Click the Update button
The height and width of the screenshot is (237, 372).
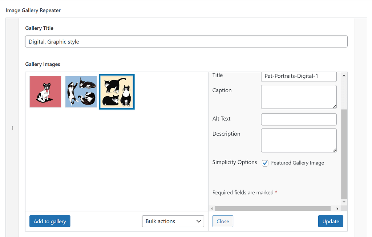click(x=331, y=221)
